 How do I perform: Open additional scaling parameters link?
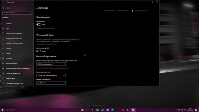tap(53, 68)
